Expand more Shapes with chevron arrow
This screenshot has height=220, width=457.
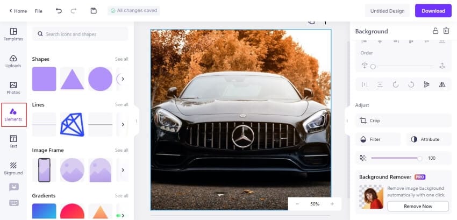(x=123, y=79)
